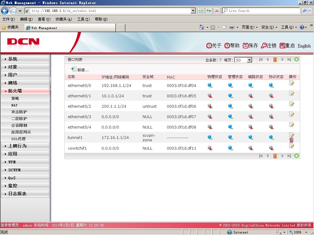Edit the ethernet0/0 interface entry

click(x=292, y=83)
